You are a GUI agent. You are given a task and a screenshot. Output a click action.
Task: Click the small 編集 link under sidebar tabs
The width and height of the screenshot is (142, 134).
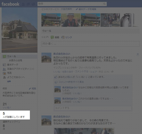click(9, 81)
